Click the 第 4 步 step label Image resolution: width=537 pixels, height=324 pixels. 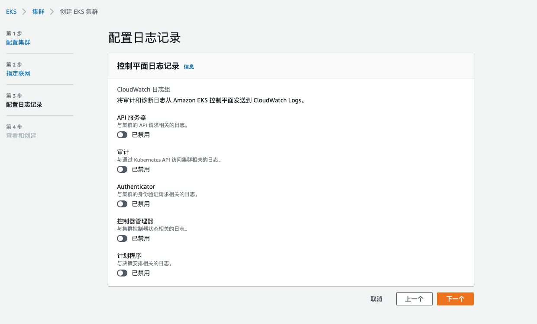14,127
